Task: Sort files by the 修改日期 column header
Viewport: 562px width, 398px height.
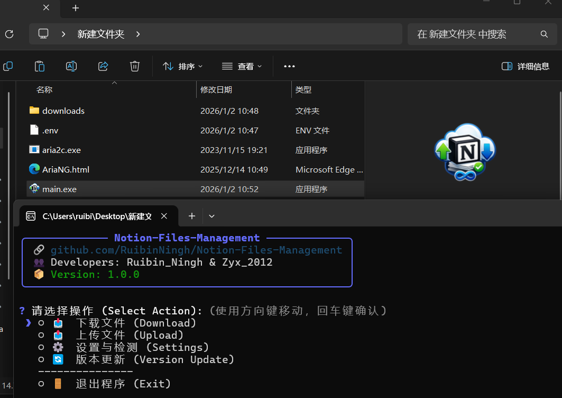Action: (216, 90)
